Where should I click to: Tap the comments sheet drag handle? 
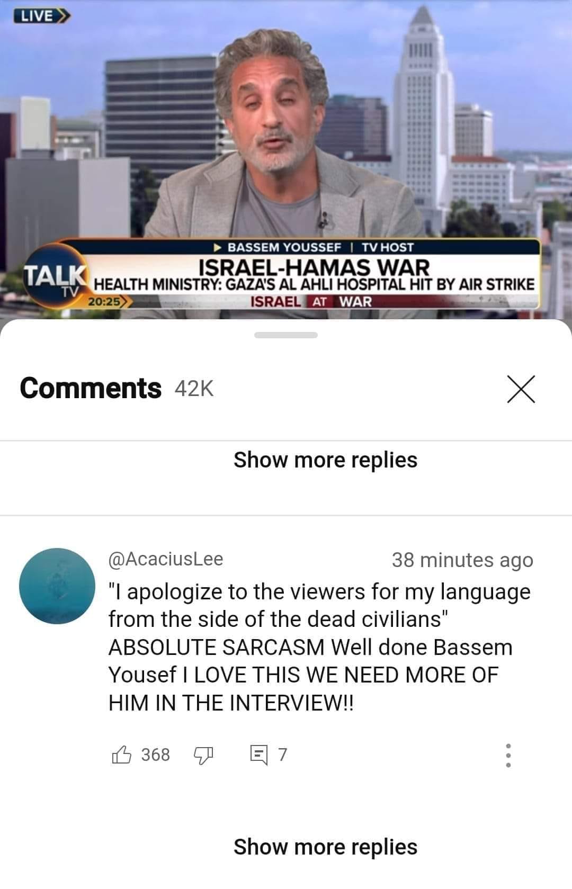286,335
